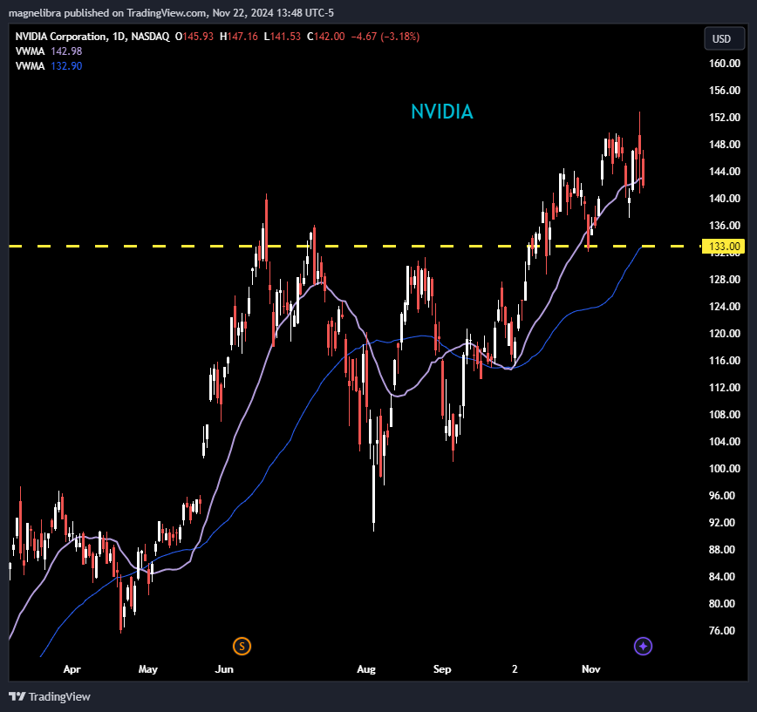Click the open price value O145.93

194,37
